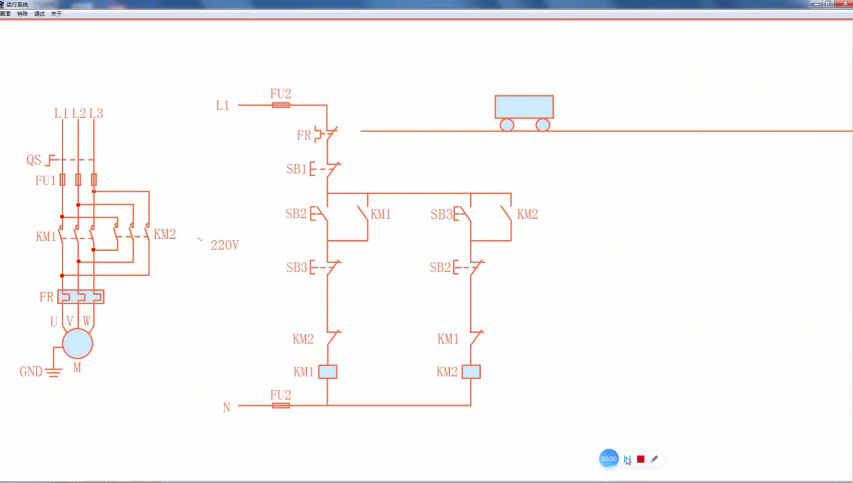Click the N neutral line label
Viewport: 853px width, 483px height.
click(226, 407)
